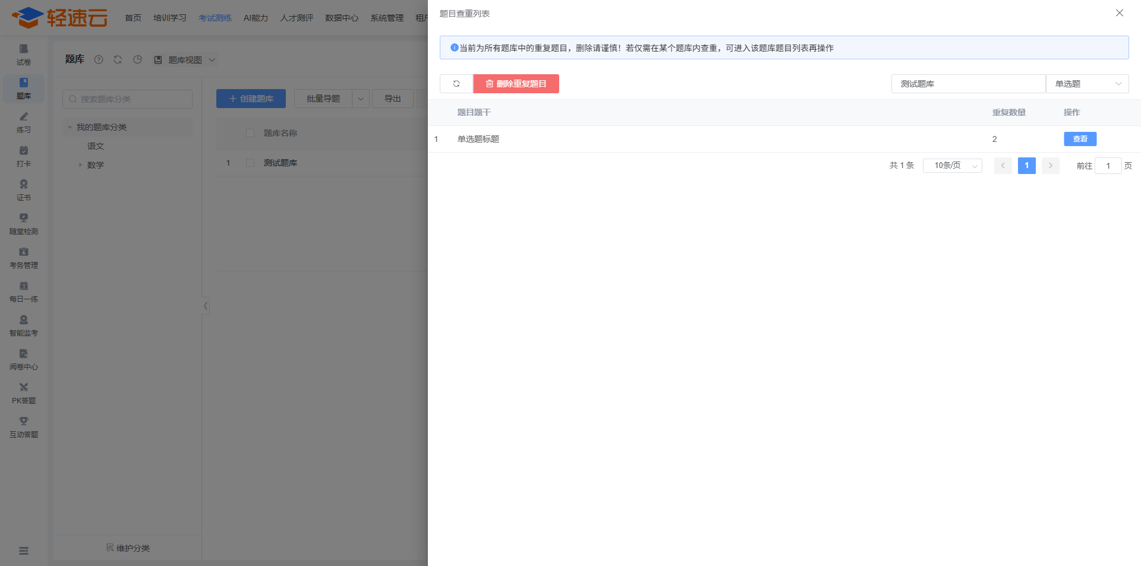Image resolution: width=1141 pixels, height=566 pixels.
Task: Click the help question-mark icon beside 题库
Action: 99,59
